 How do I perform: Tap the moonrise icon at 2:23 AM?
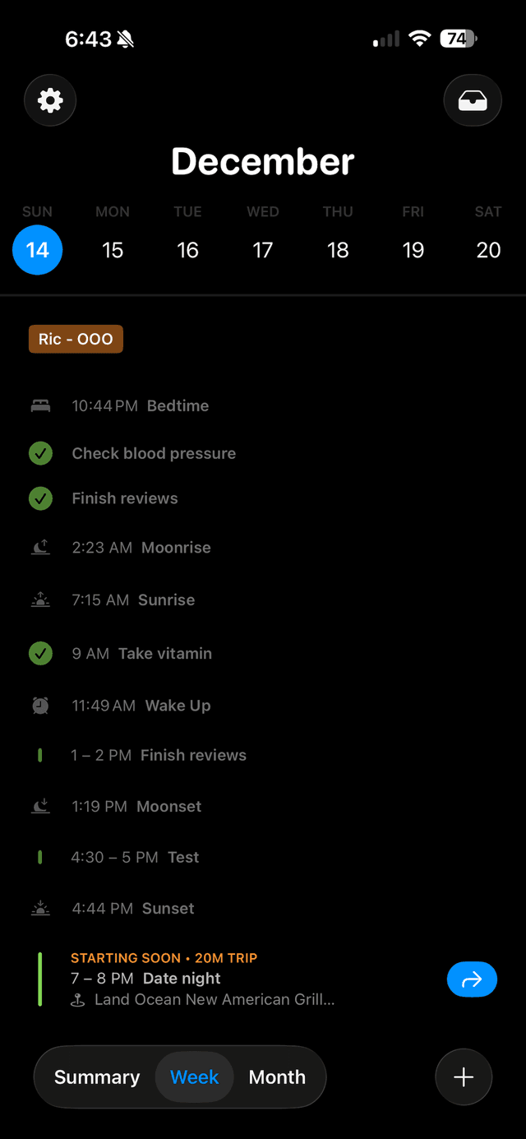40,548
